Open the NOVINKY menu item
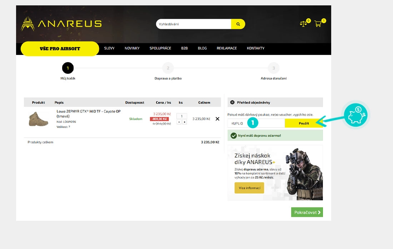This screenshot has width=393, height=249. [x=132, y=48]
